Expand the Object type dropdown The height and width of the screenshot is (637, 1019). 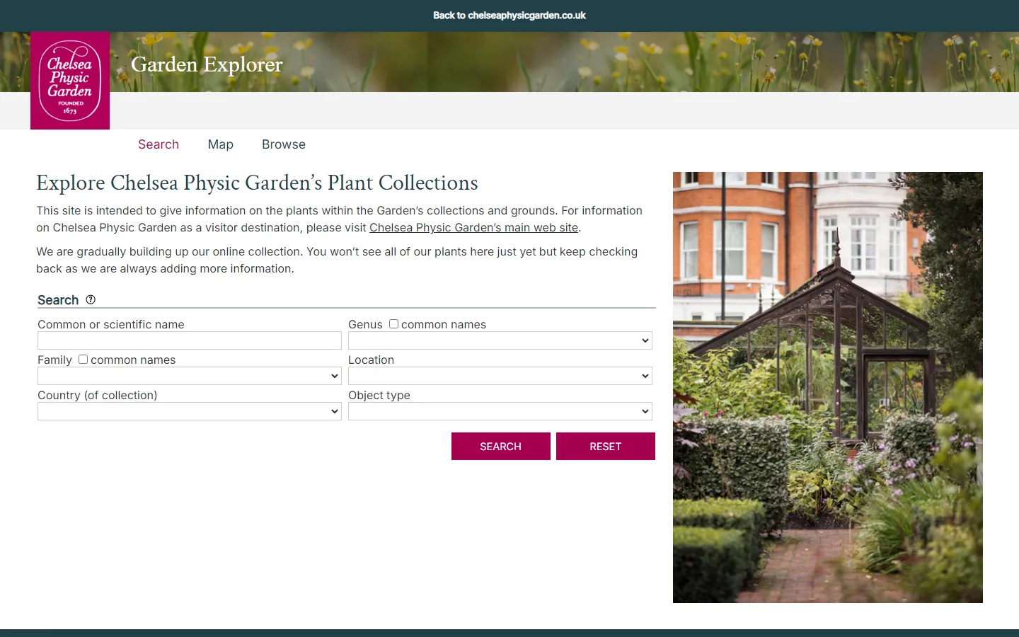500,411
